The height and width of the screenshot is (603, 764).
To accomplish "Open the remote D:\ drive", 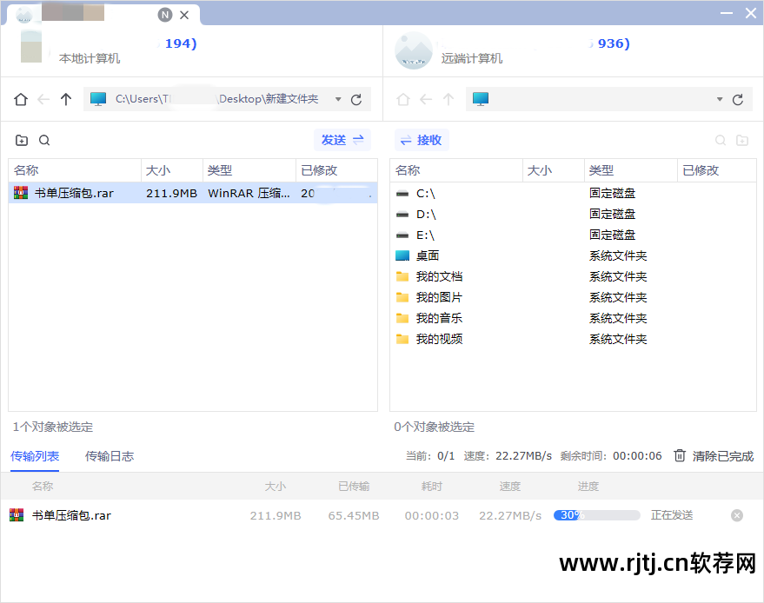I will [426, 214].
